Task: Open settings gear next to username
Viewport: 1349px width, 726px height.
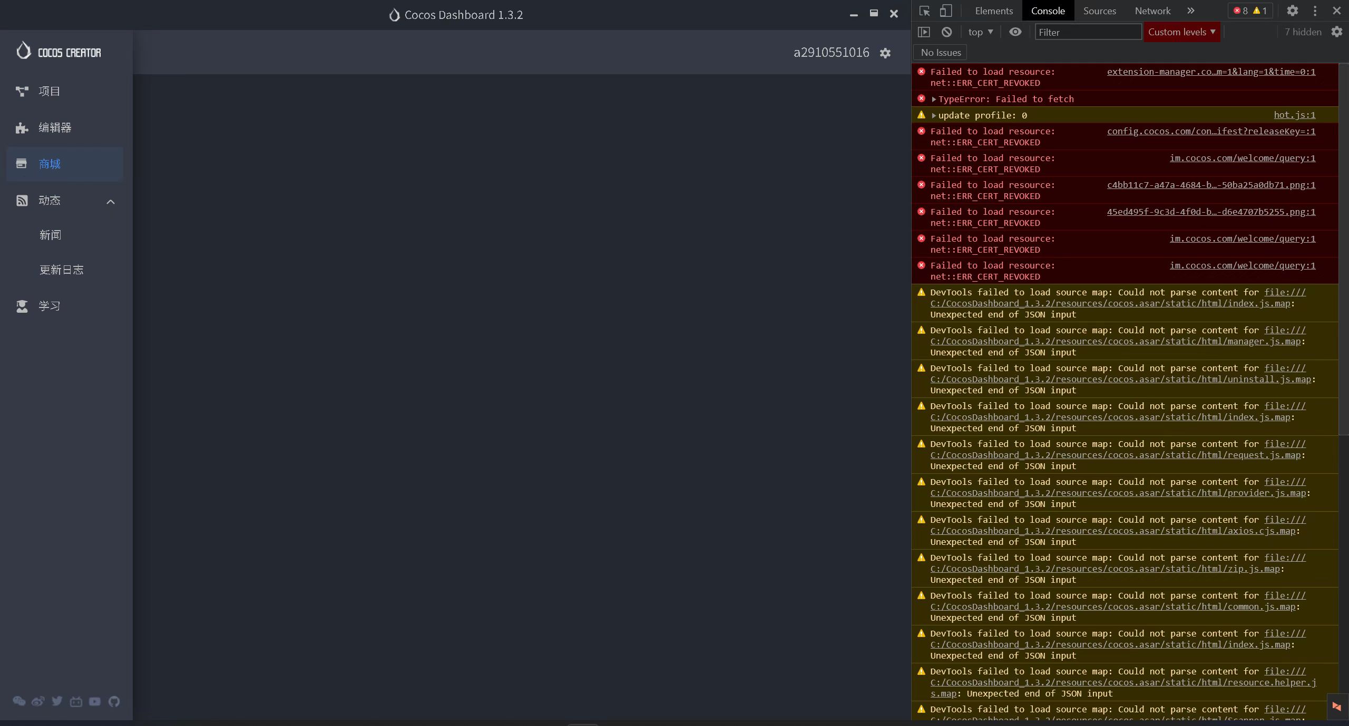Action: click(x=885, y=53)
